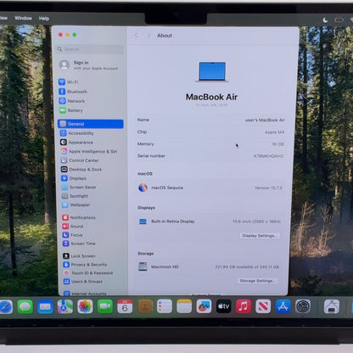Open Displays settings in sidebar
The image size is (353, 353).
coord(74,178)
